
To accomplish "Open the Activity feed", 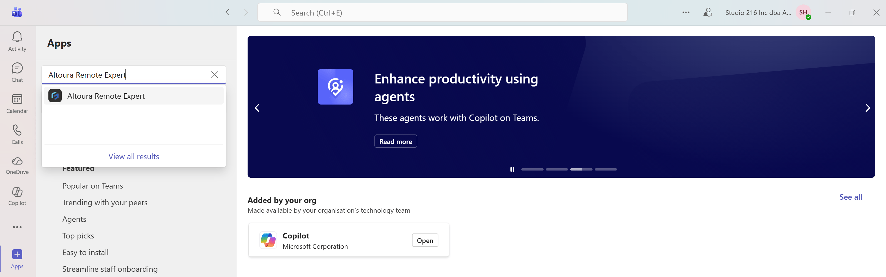I will [17, 42].
